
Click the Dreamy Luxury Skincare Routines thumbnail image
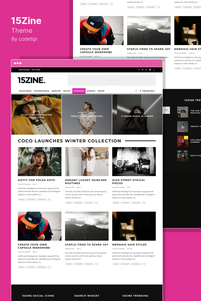[x=87, y=161]
